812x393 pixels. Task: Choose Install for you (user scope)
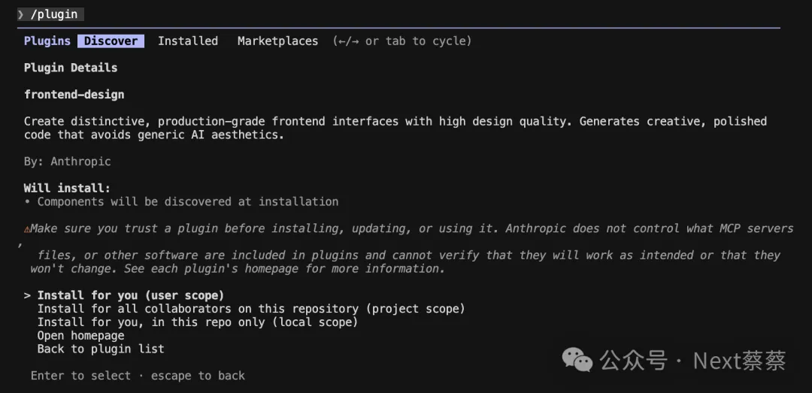tap(131, 295)
